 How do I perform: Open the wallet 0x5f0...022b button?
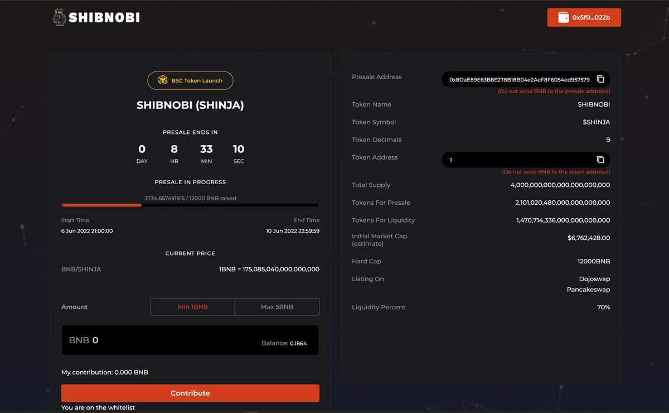[x=584, y=17]
